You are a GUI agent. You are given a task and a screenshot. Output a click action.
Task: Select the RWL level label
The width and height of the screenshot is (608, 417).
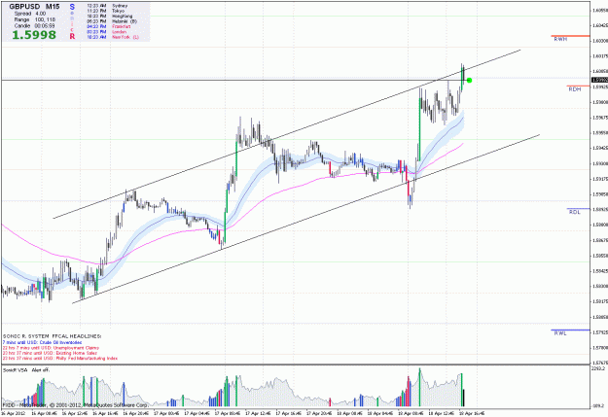[x=560, y=333]
